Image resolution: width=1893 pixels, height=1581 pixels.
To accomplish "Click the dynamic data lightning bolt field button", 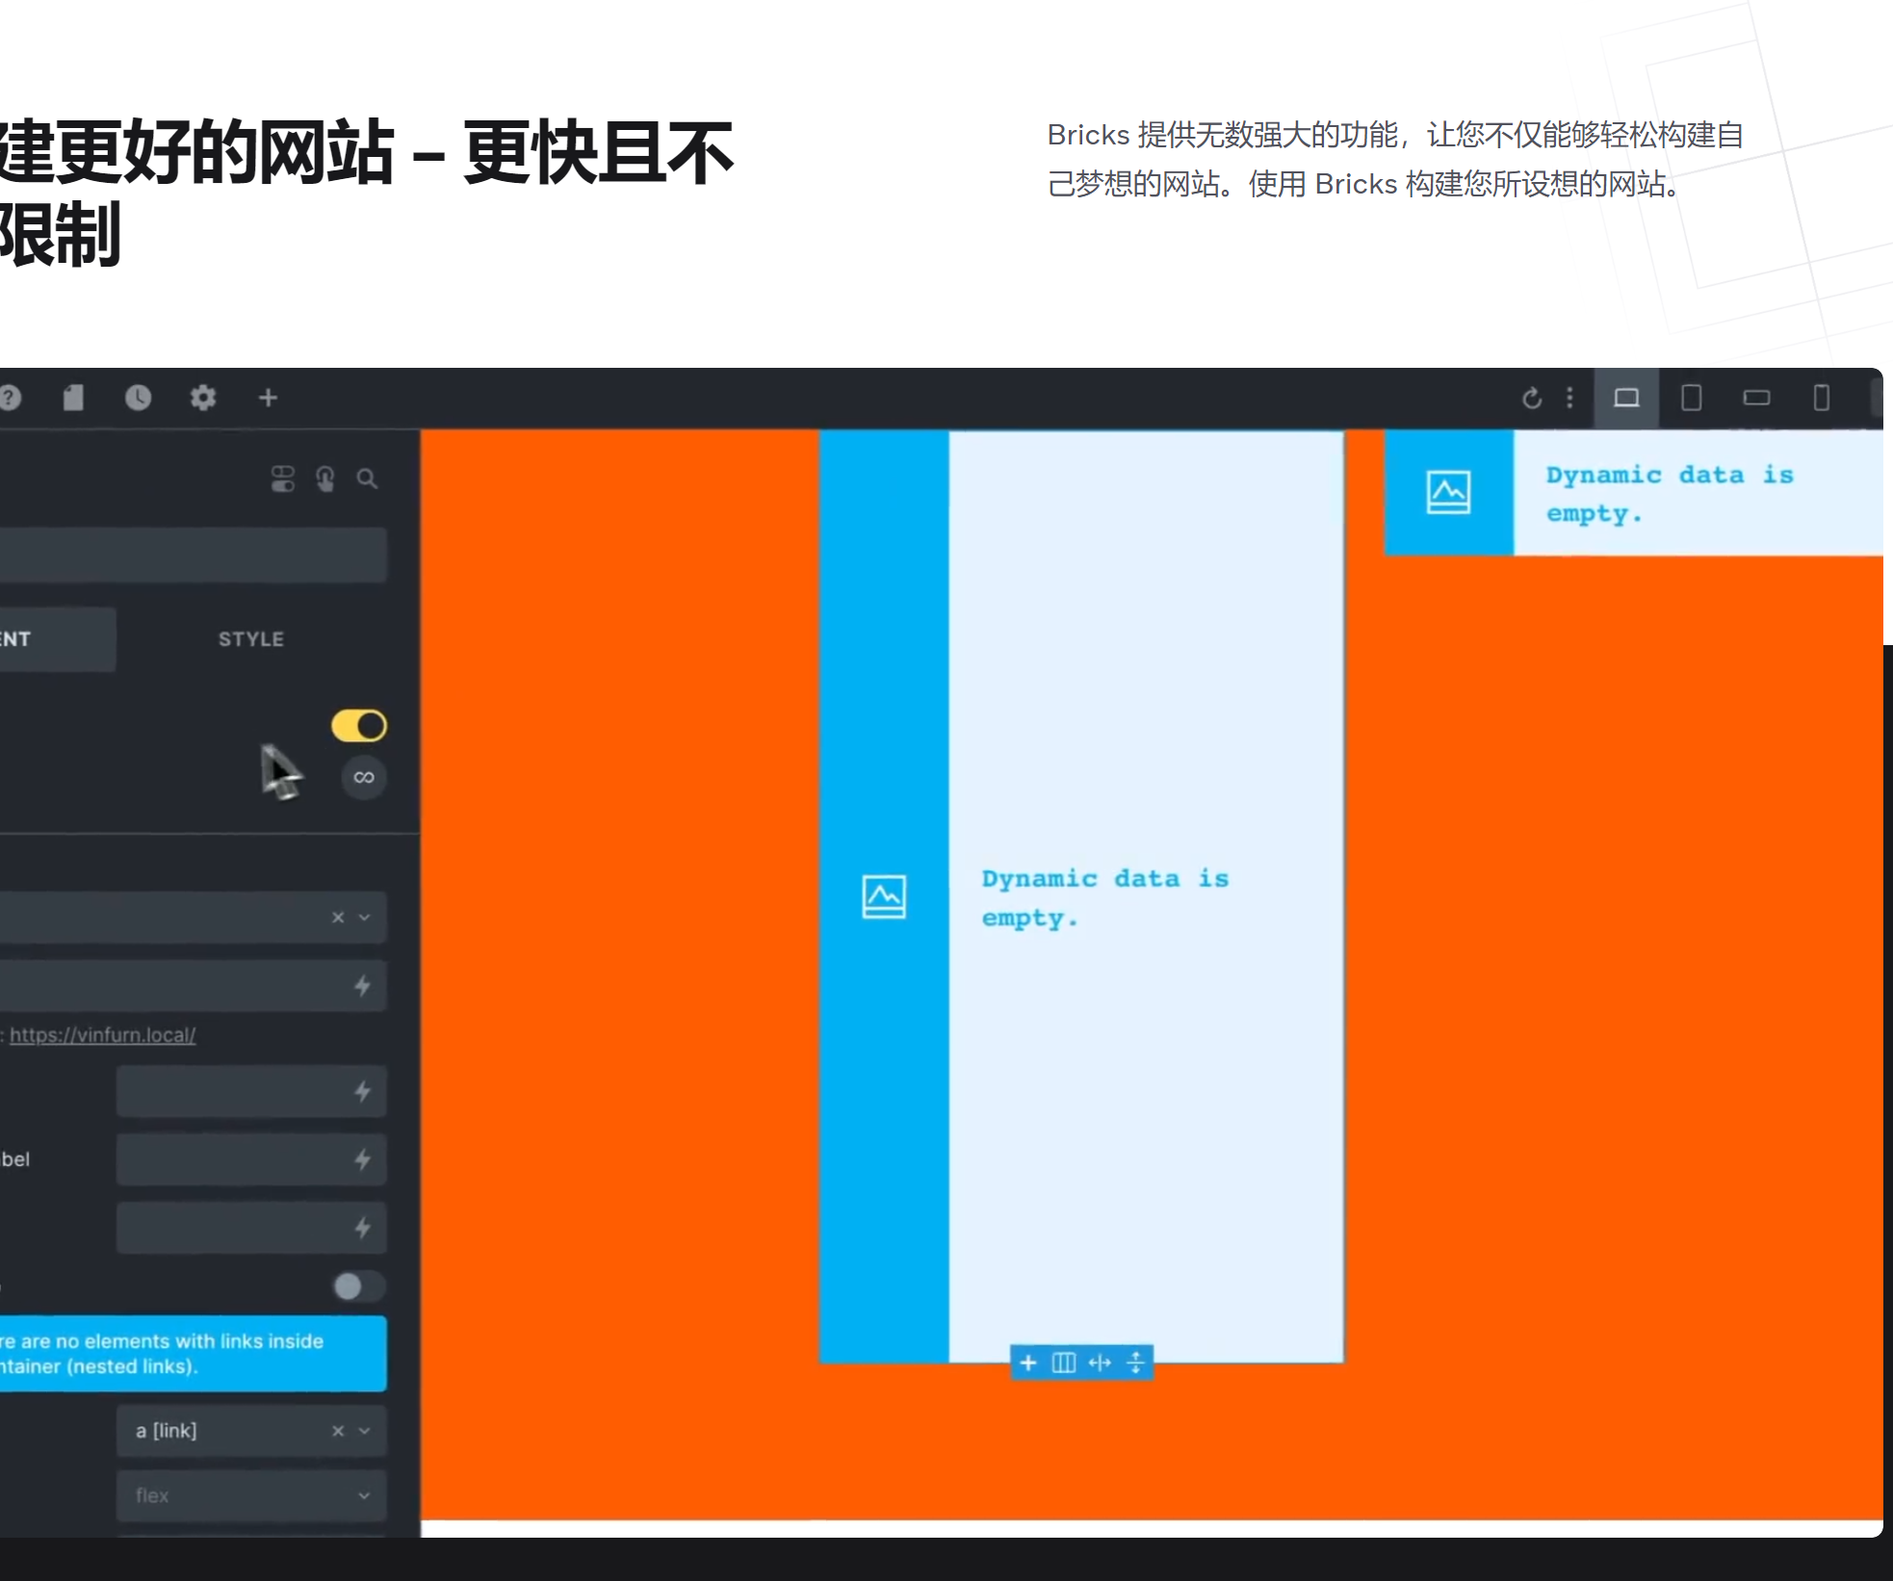I will coord(364,986).
